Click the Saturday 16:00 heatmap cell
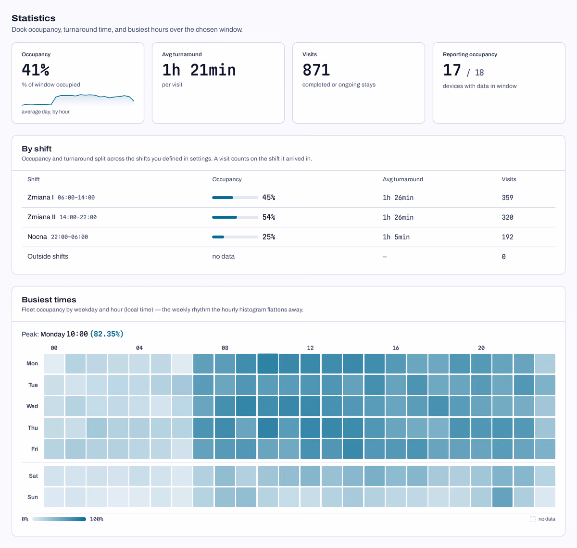Screen dimensions: 577x548 click(396, 476)
